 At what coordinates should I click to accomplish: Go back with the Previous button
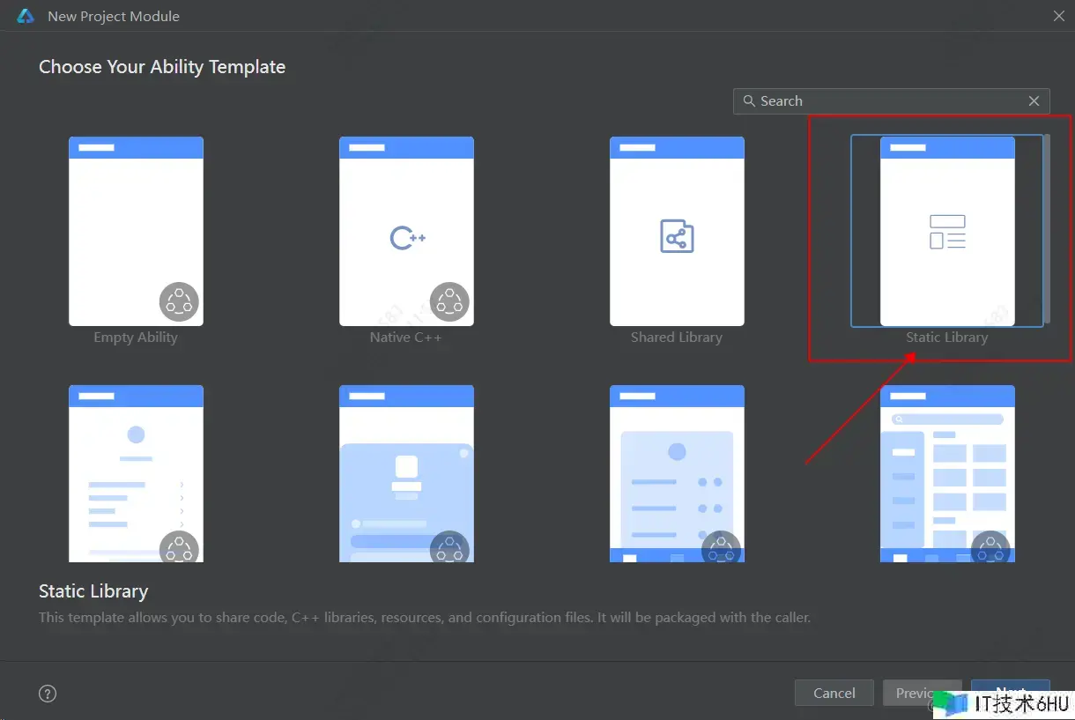tap(908, 693)
